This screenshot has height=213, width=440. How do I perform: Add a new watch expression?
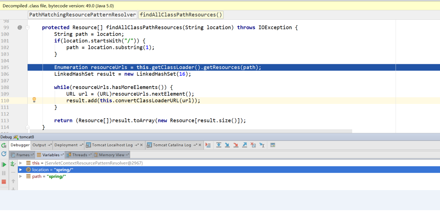click(x=13, y=164)
